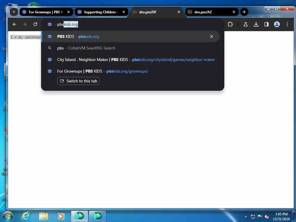Click the PBS icon of For Grownups suggestion
296x222 pixels.
[50, 71]
